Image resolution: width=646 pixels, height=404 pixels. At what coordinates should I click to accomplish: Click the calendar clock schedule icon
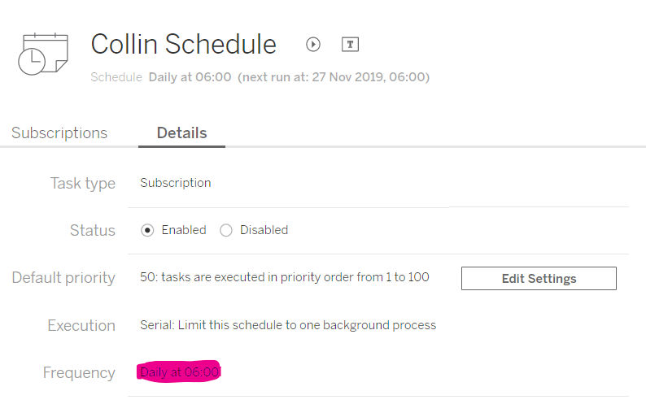click(42, 54)
